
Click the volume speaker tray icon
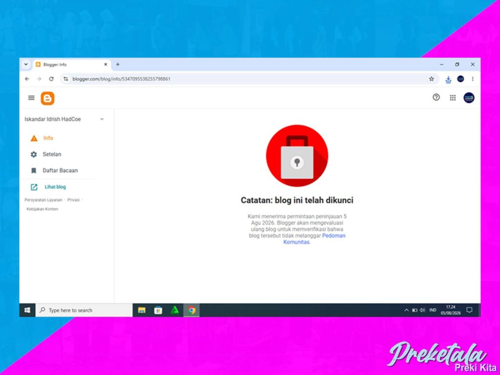tap(422, 310)
